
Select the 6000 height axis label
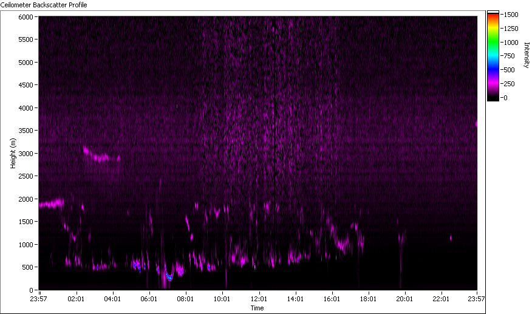pyautogui.click(x=26, y=17)
